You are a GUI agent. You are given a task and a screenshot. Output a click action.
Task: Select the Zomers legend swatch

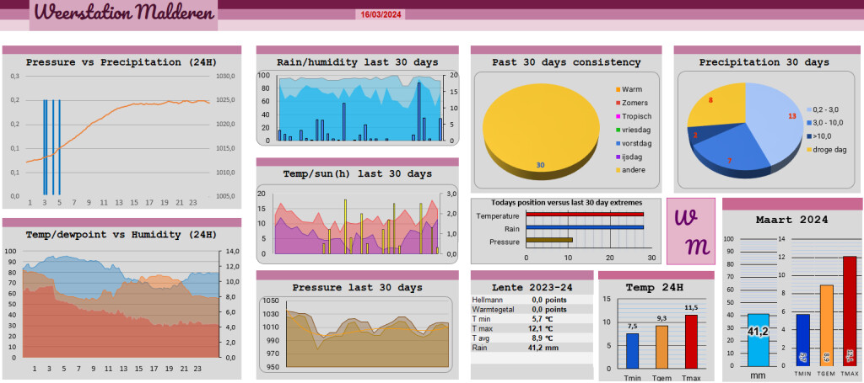(618, 103)
